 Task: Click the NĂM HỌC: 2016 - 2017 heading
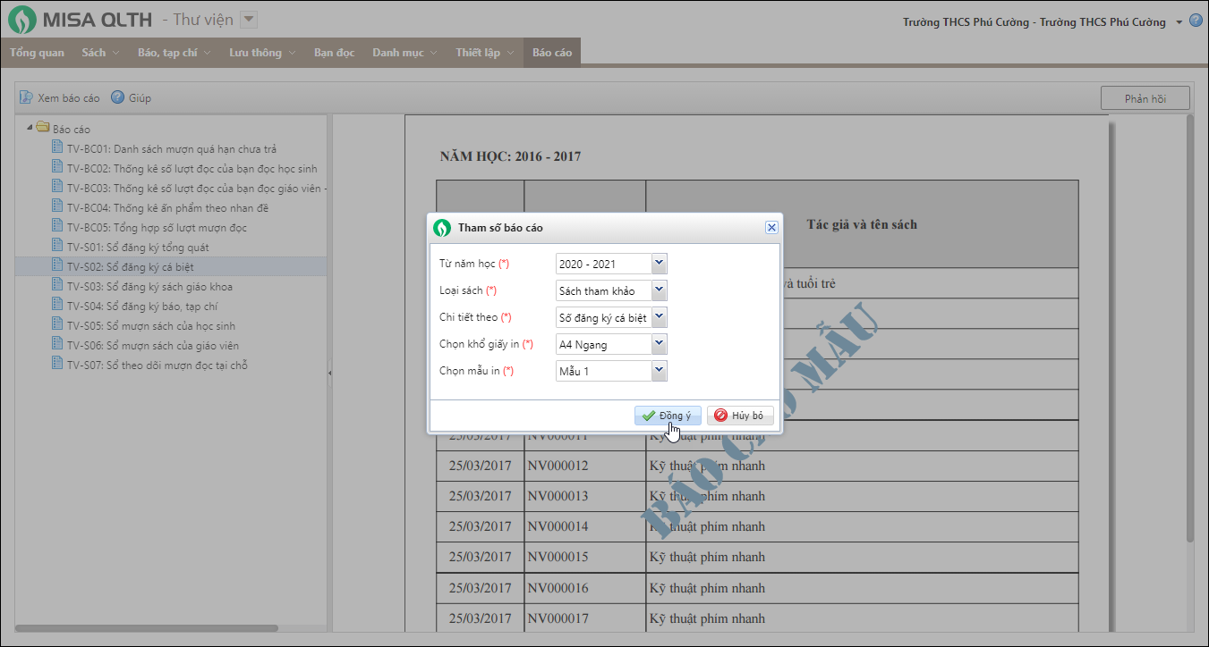point(510,156)
